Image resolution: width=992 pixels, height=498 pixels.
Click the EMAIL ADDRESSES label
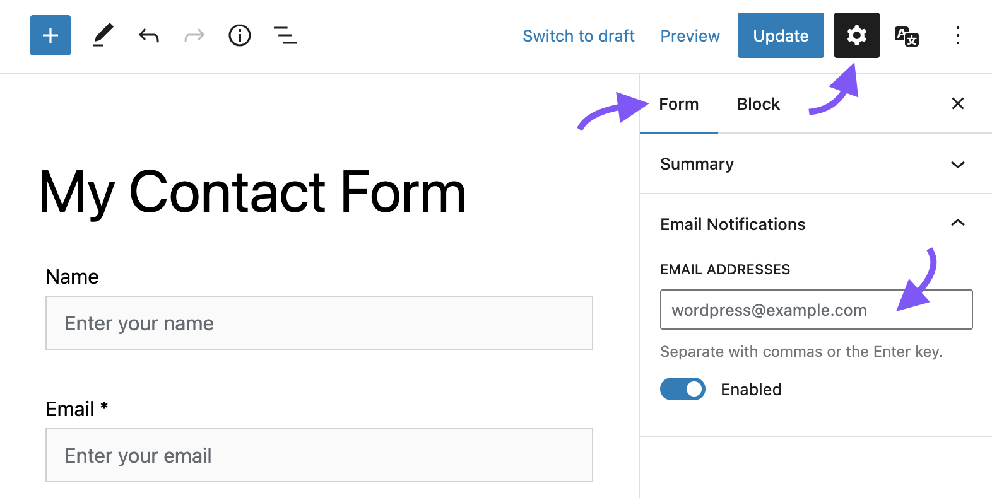pos(725,270)
